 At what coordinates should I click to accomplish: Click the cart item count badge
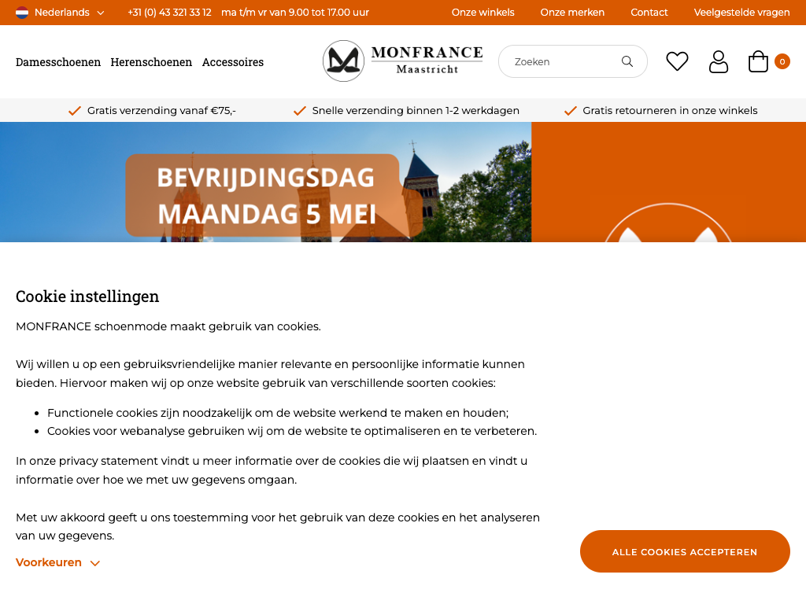tap(782, 61)
